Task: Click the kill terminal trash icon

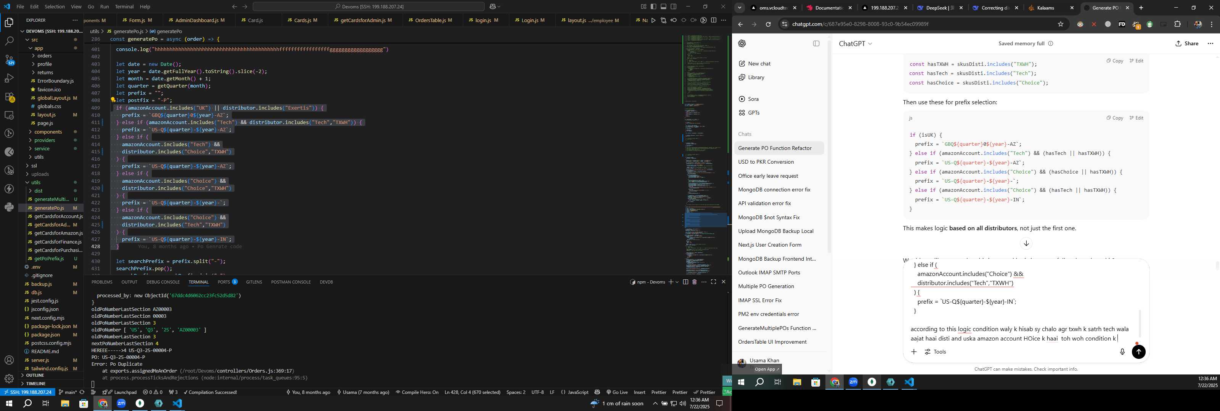Action: point(694,282)
